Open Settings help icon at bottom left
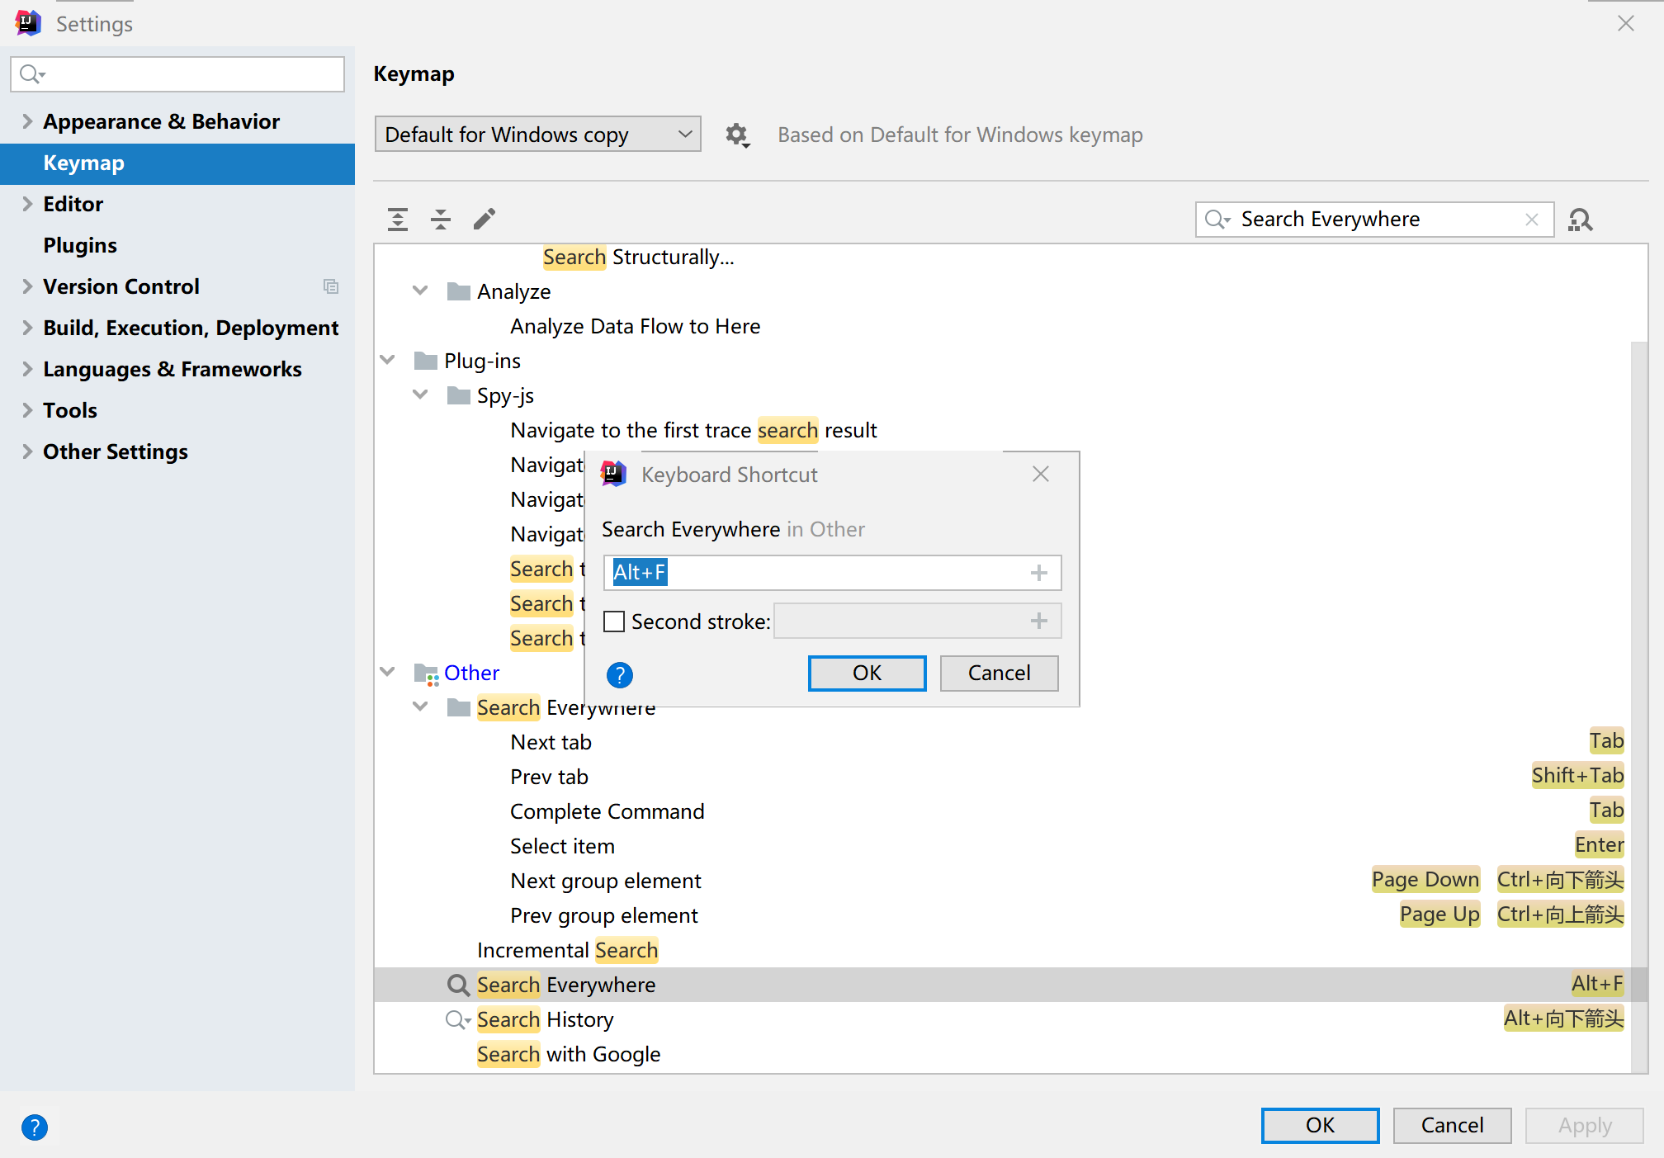Screen dimensions: 1664x1158 pos(35,1127)
